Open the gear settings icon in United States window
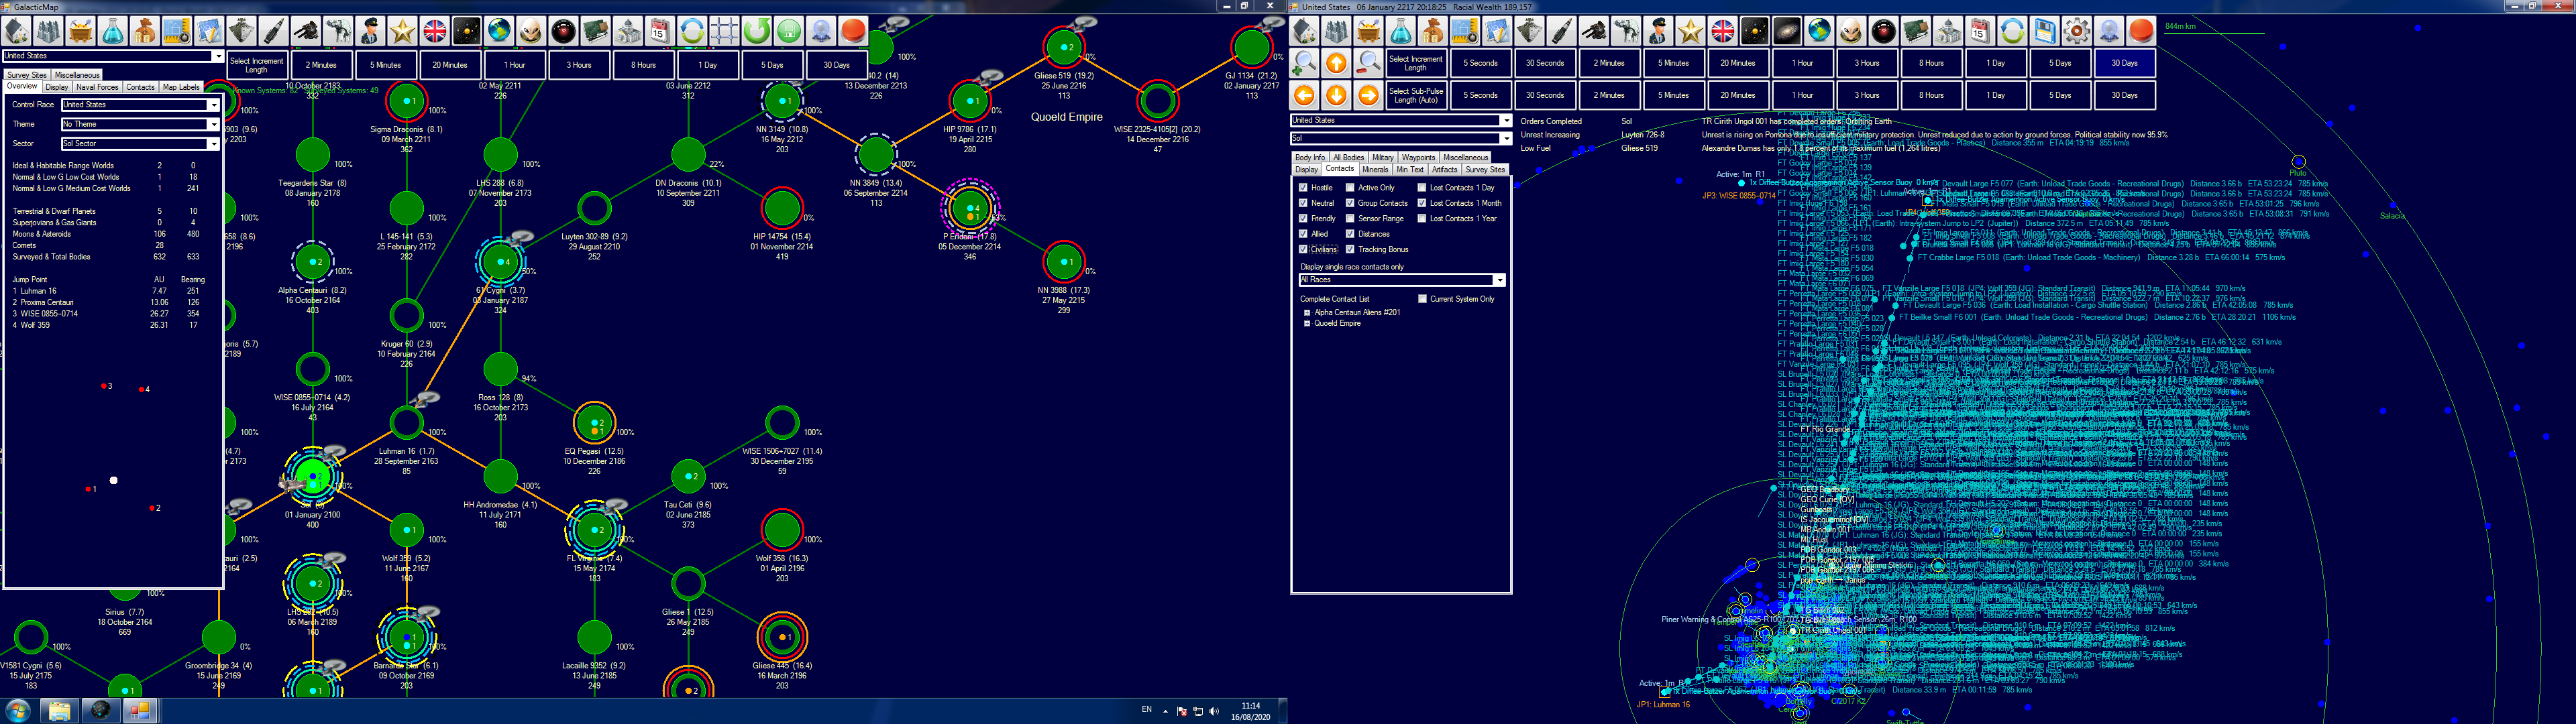 (x=2077, y=31)
